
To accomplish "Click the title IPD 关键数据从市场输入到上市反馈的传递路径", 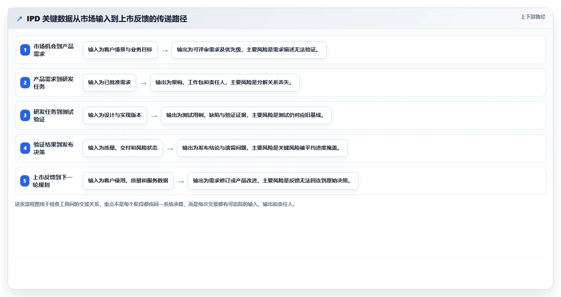I will (x=107, y=19).
